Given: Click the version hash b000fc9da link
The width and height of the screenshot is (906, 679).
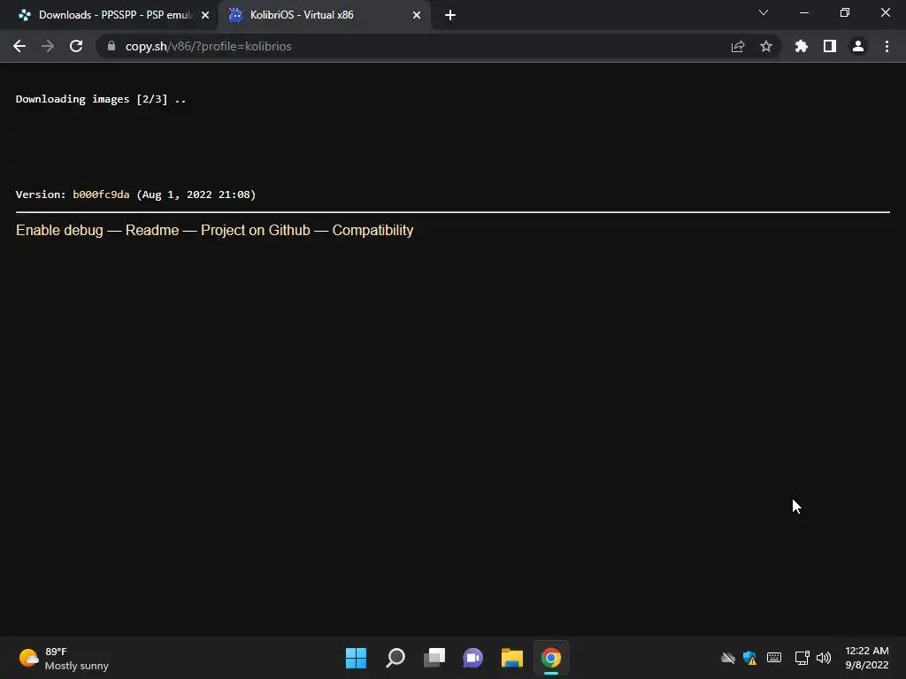Looking at the screenshot, I should tap(101, 195).
